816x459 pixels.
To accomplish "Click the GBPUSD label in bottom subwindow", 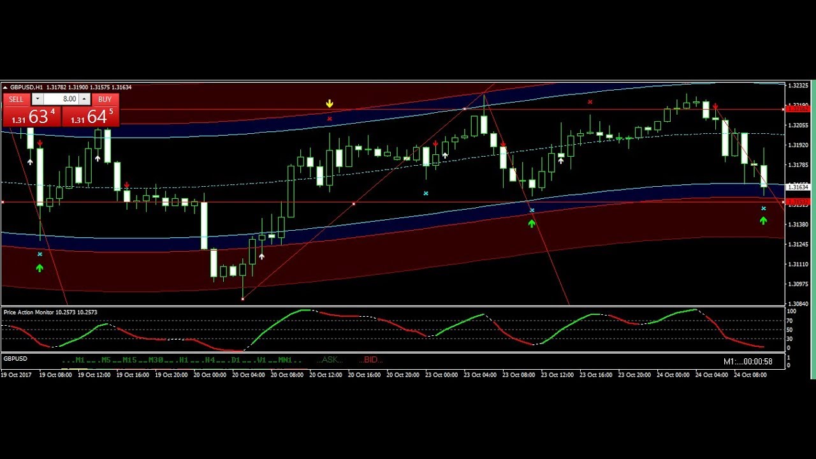I will 15,359.
